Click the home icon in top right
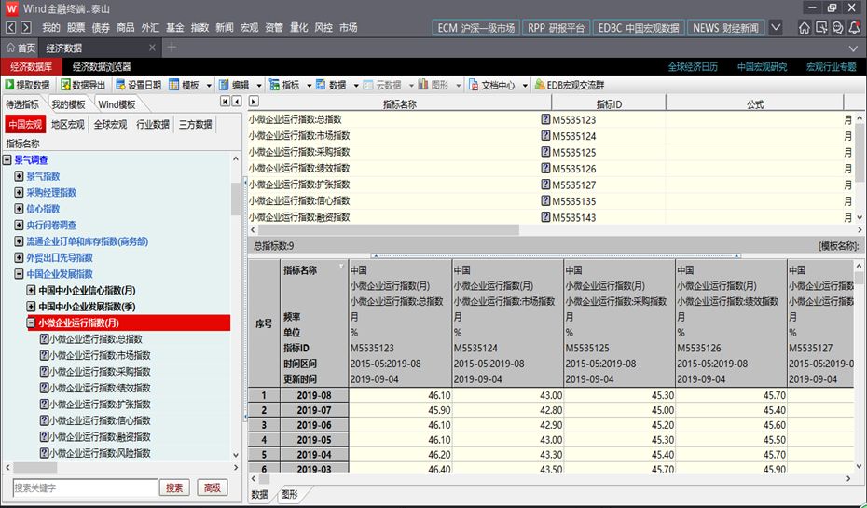The height and width of the screenshot is (508, 867). [x=805, y=28]
